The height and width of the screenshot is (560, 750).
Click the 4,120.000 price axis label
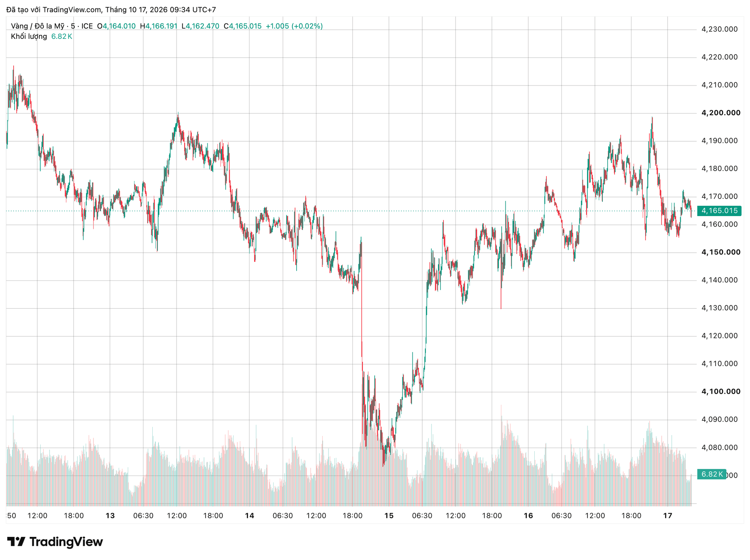[x=719, y=335]
